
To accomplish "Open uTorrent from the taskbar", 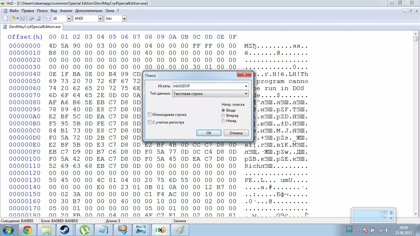I will point(84,230).
